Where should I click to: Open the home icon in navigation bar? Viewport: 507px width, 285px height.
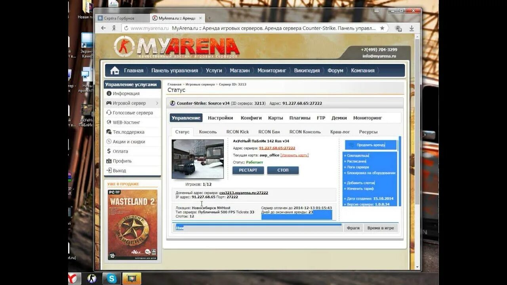tap(114, 70)
